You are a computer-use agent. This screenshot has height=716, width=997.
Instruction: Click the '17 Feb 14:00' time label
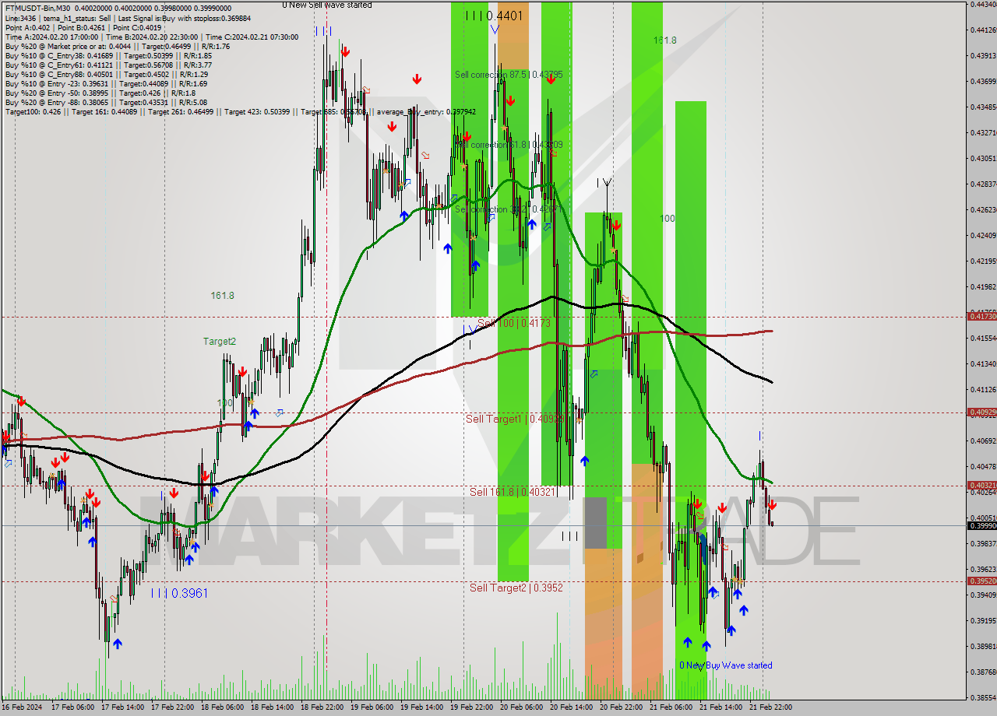pyautogui.click(x=122, y=707)
